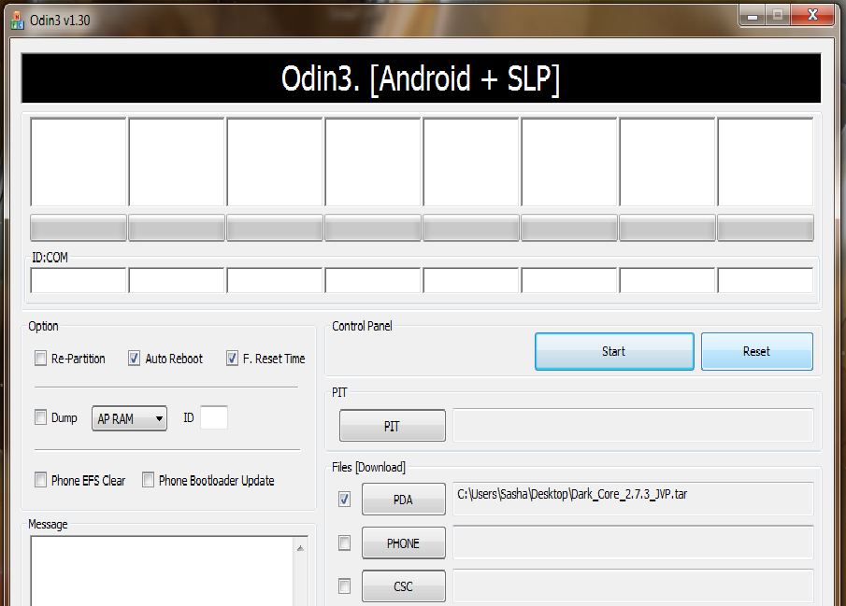The image size is (846, 606).
Task: Click the Message box scroll-up arrow
Action: coord(300,548)
